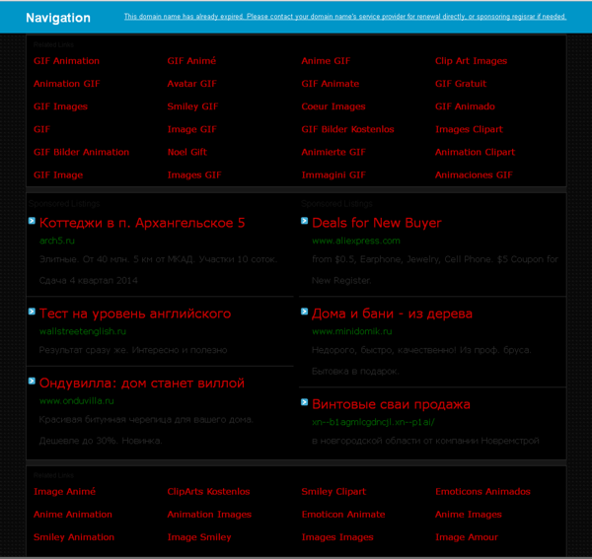Click the xn--b1agmlcgdncjl.xn--p1ai URL
The height and width of the screenshot is (559, 592).
click(x=373, y=422)
